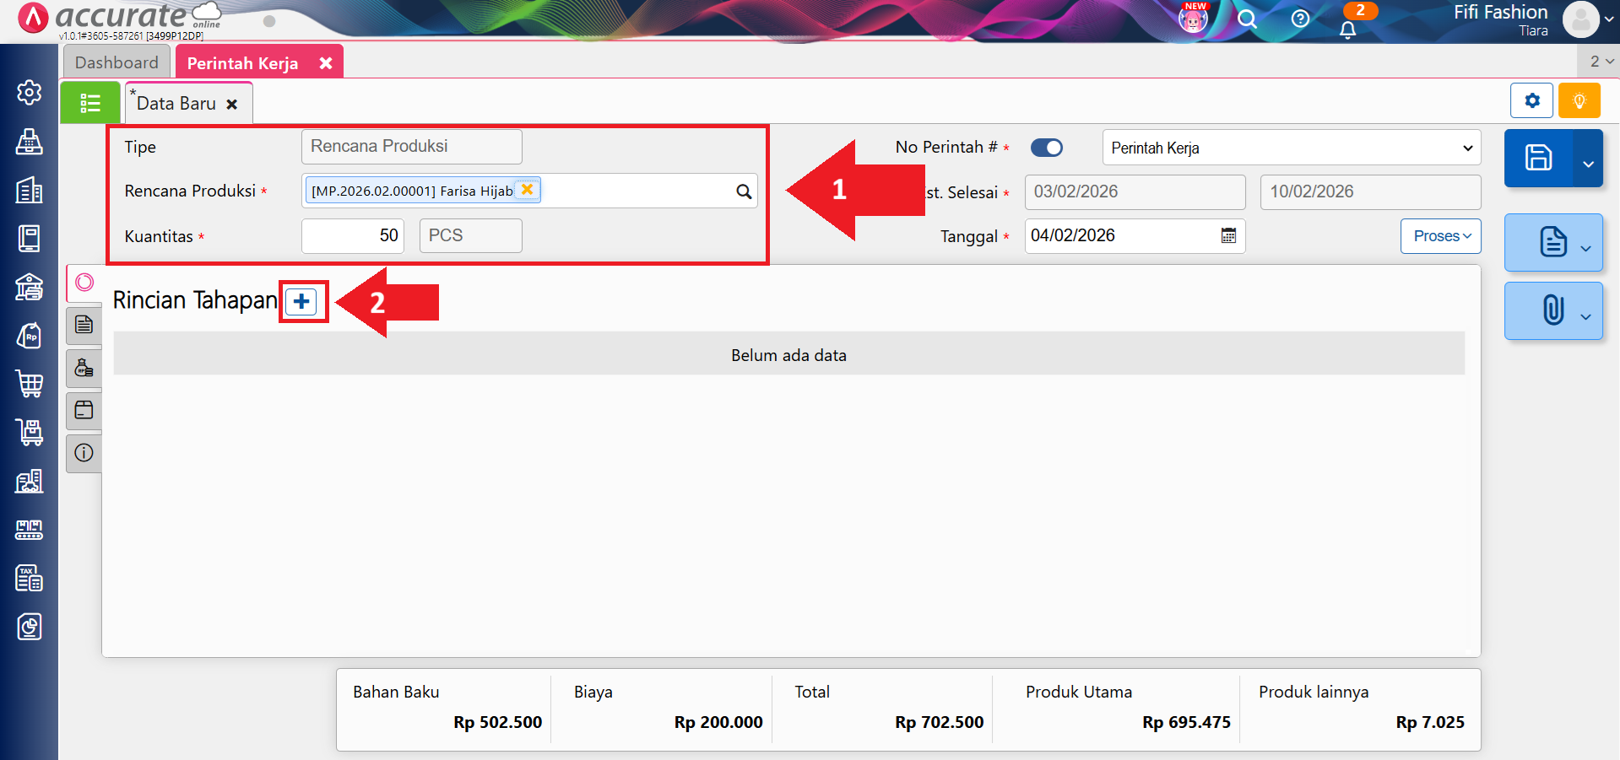Click the blue save disk icon
Image resolution: width=1620 pixels, height=760 pixels.
coord(1538,158)
